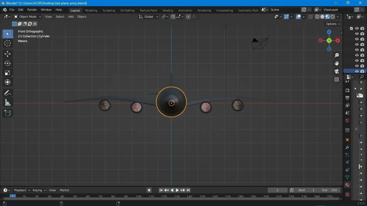Click the pan view hand icon

(337, 63)
